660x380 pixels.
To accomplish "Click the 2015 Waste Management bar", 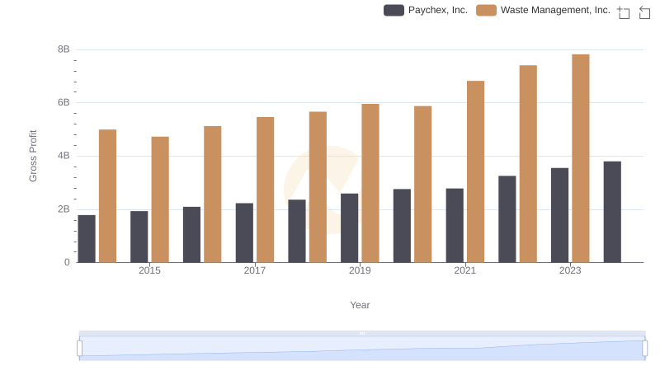I will click(x=160, y=199).
